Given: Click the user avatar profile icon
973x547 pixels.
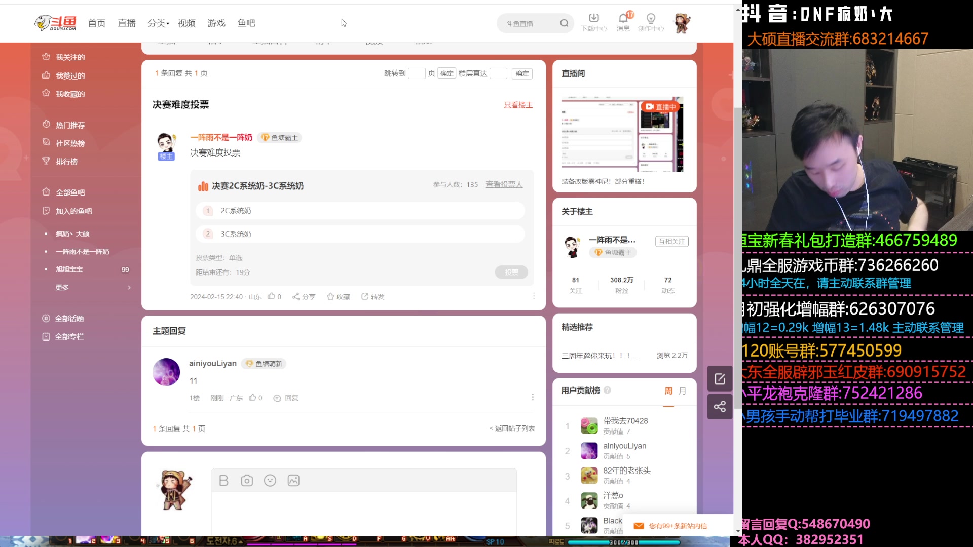Looking at the screenshot, I should (682, 23).
